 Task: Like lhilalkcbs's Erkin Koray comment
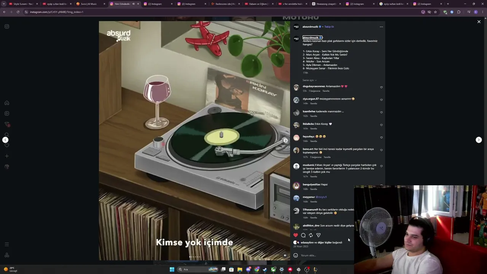(381, 125)
